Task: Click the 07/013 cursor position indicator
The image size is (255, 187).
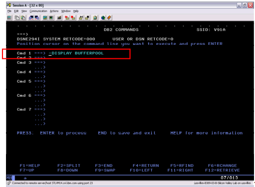Action: (x=229, y=178)
